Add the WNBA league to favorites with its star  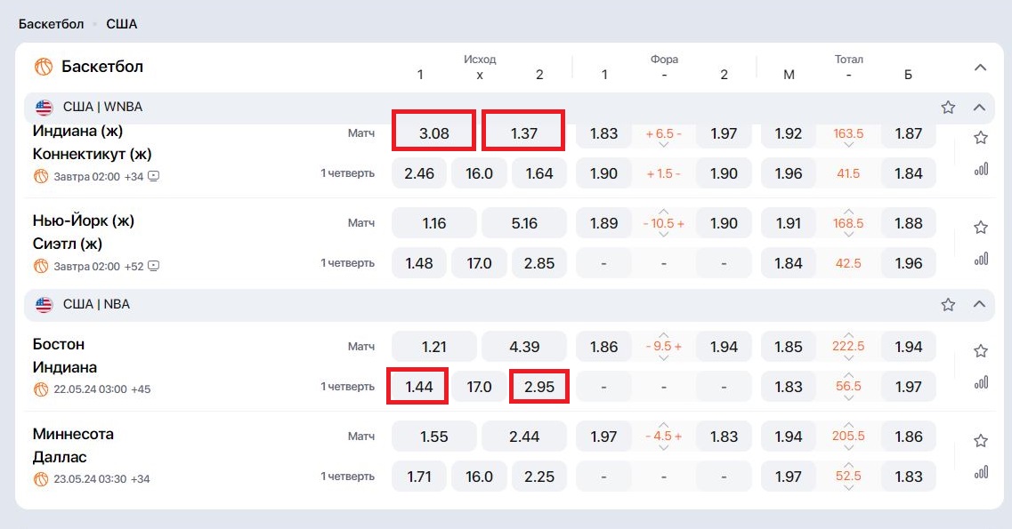point(947,107)
